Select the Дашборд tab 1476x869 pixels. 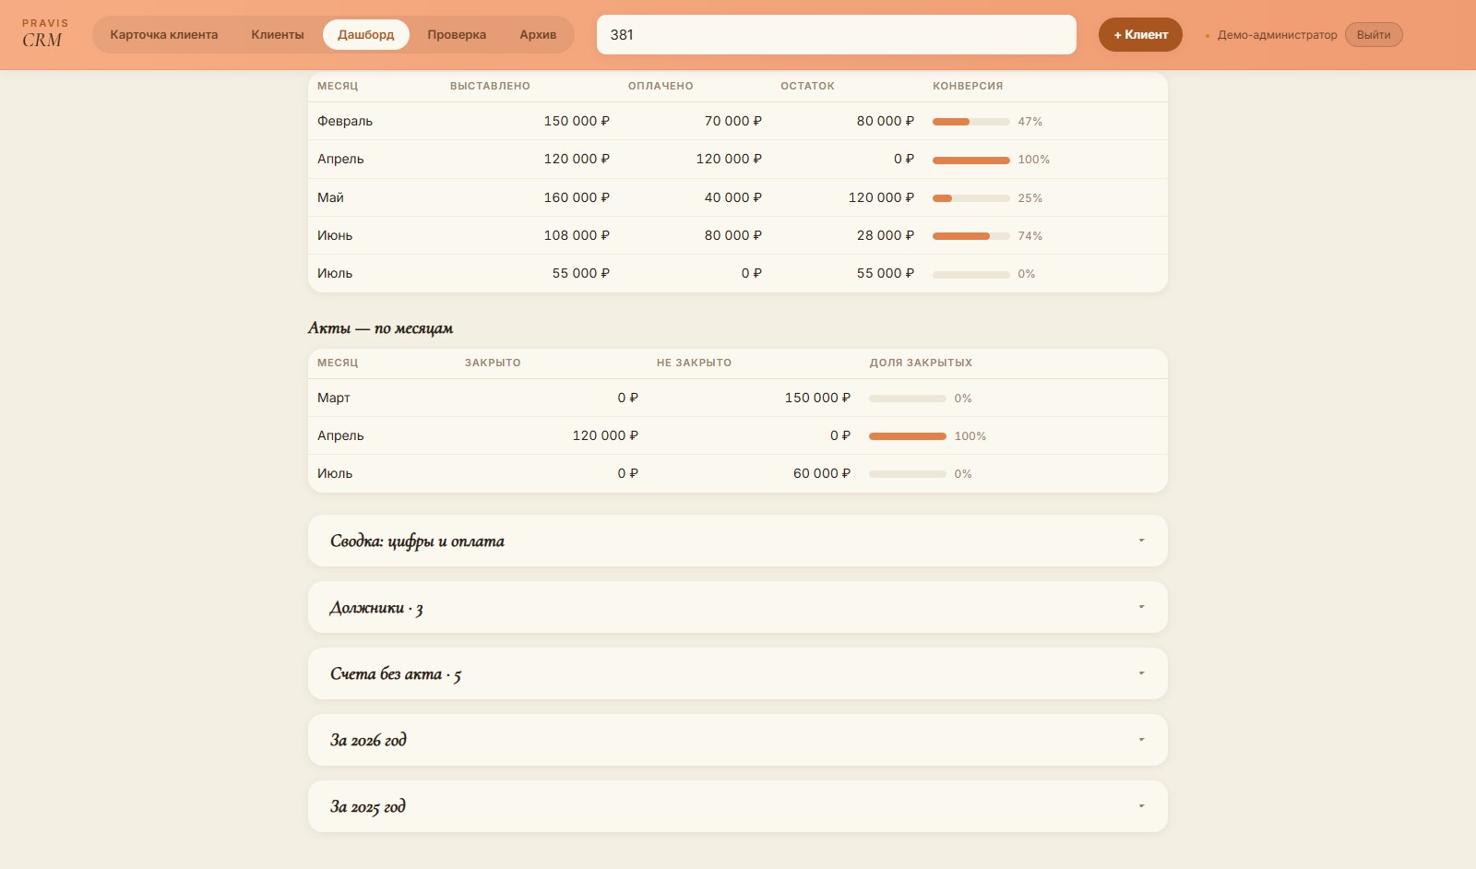point(366,35)
